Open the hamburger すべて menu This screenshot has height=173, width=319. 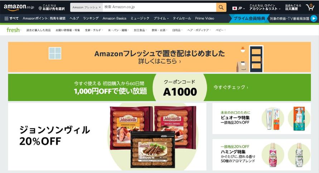point(11,18)
